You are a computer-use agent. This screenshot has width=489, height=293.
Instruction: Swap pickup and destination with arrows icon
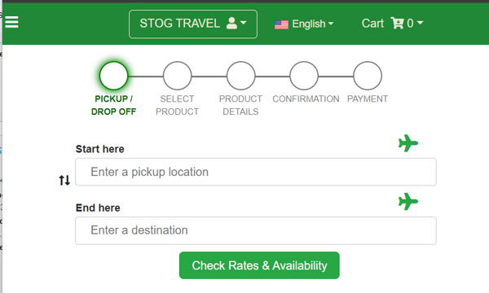[x=64, y=180]
